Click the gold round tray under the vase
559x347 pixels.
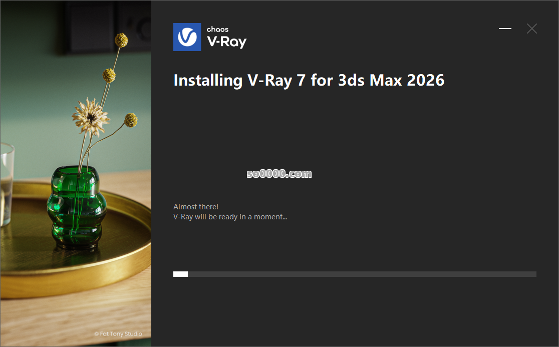[76, 242]
